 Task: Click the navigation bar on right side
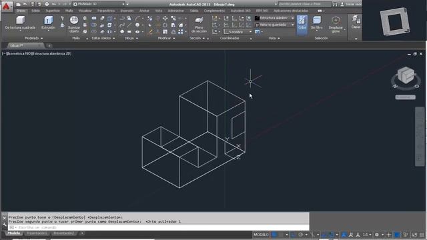click(x=420, y=136)
